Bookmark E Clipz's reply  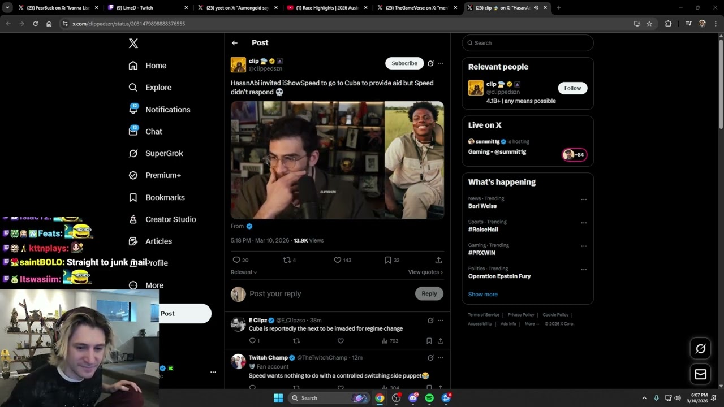[429, 341]
